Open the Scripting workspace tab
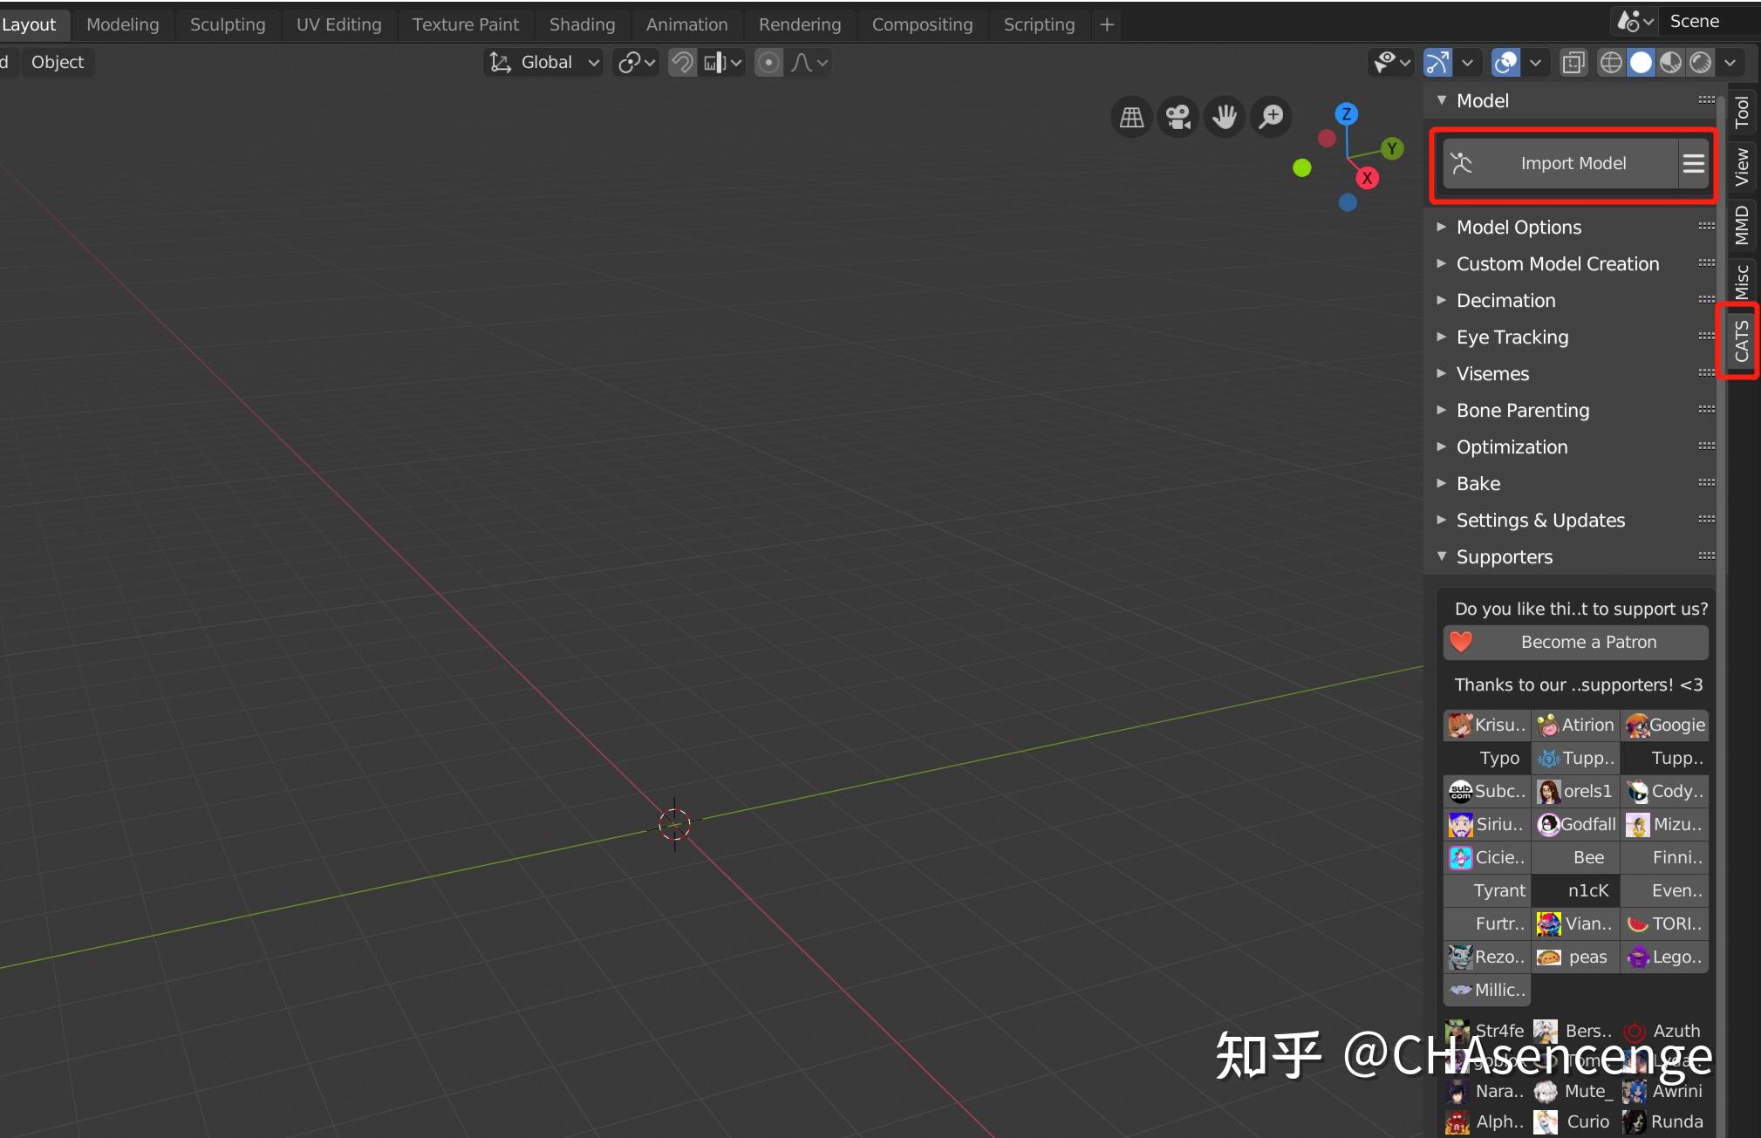Viewport: 1761px width, 1138px height. point(1037,24)
